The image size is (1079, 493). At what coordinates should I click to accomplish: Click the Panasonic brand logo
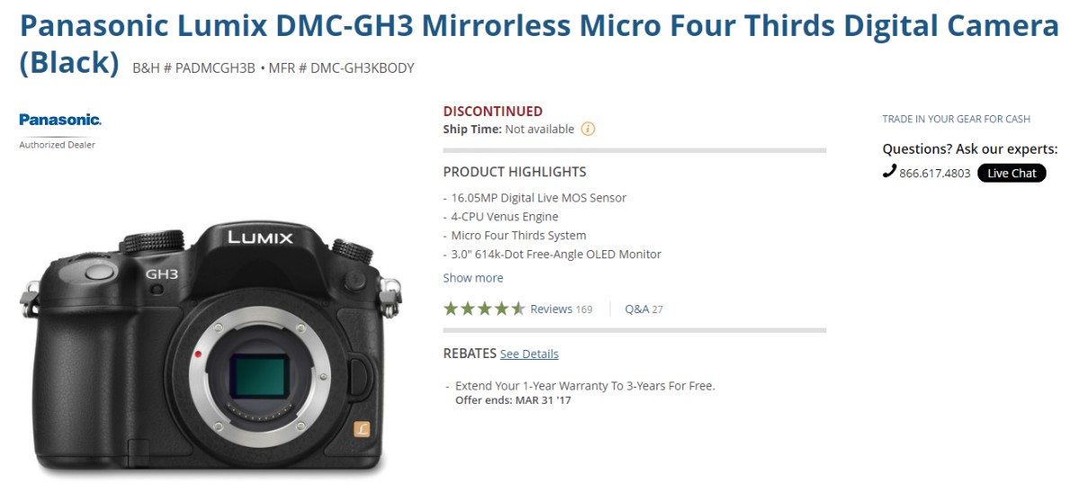click(x=60, y=120)
